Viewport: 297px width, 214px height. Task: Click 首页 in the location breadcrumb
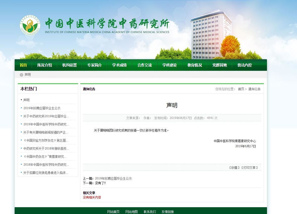(x=241, y=89)
